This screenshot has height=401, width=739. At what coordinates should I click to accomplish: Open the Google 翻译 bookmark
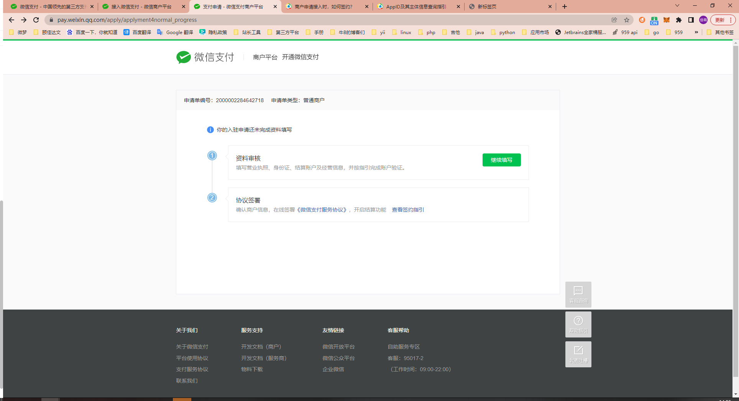[175, 32]
